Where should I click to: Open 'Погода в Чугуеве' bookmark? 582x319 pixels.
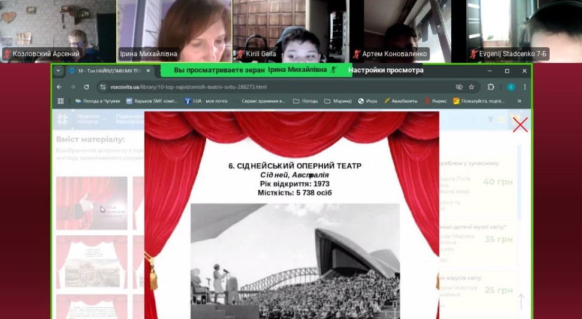pyautogui.click(x=98, y=101)
